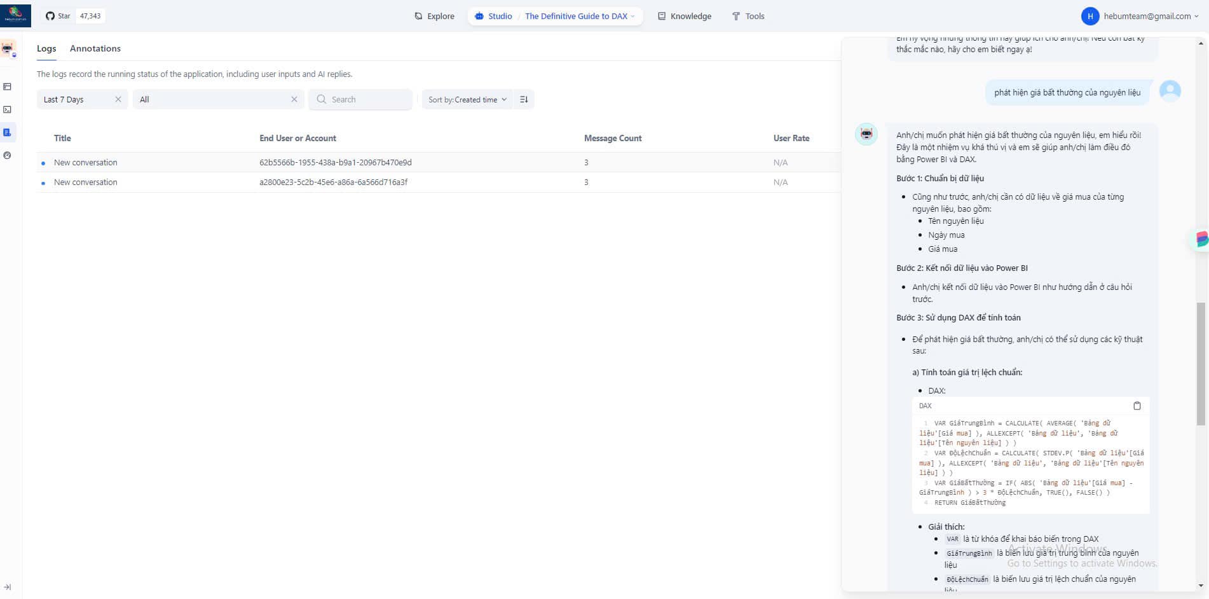Click heading 'Bước 1: Chuẩn bị dữ liệu'
The image size is (1209, 599).
pos(940,178)
